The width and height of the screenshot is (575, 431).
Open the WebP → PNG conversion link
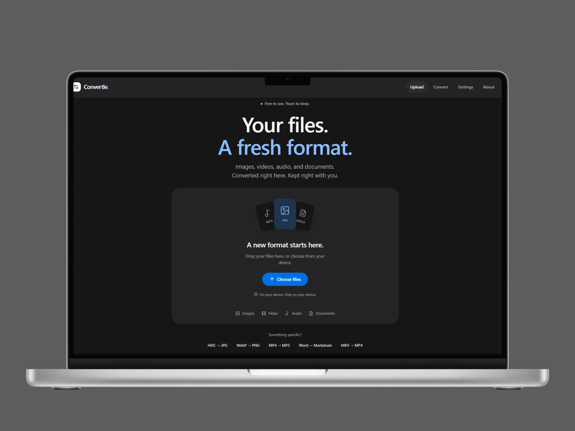[x=248, y=345]
